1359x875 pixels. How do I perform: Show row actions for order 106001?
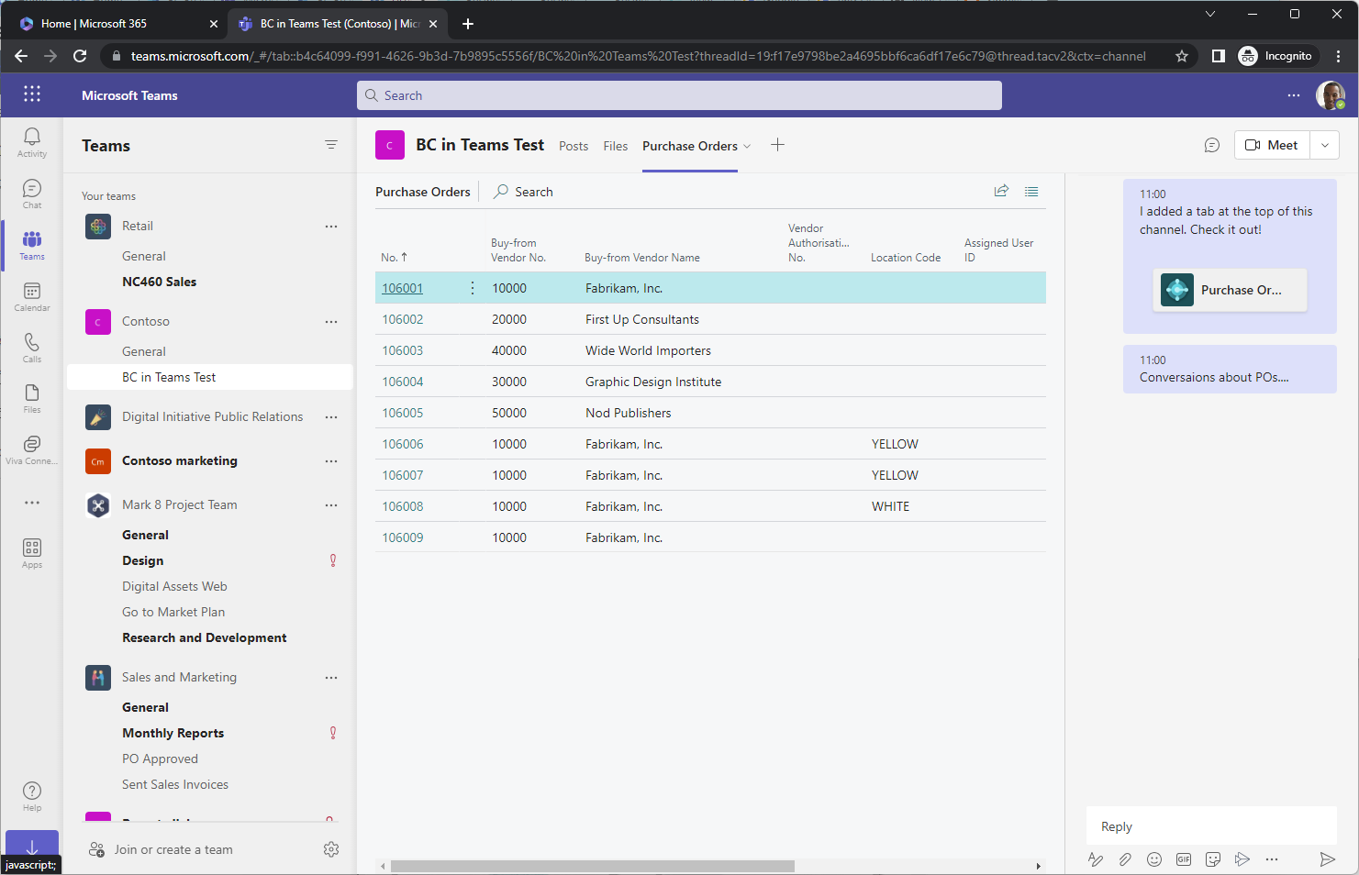point(473,288)
